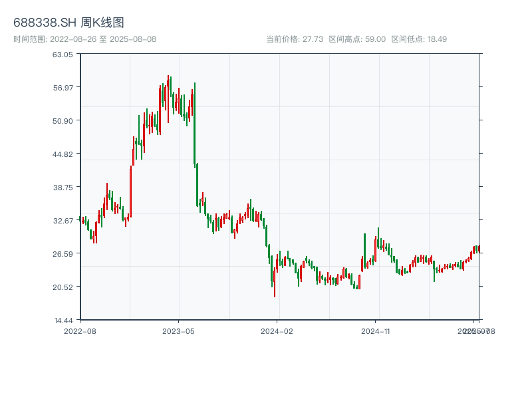
Task: Click the 2023-05 x-axis date label
Action: (x=178, y=331)
